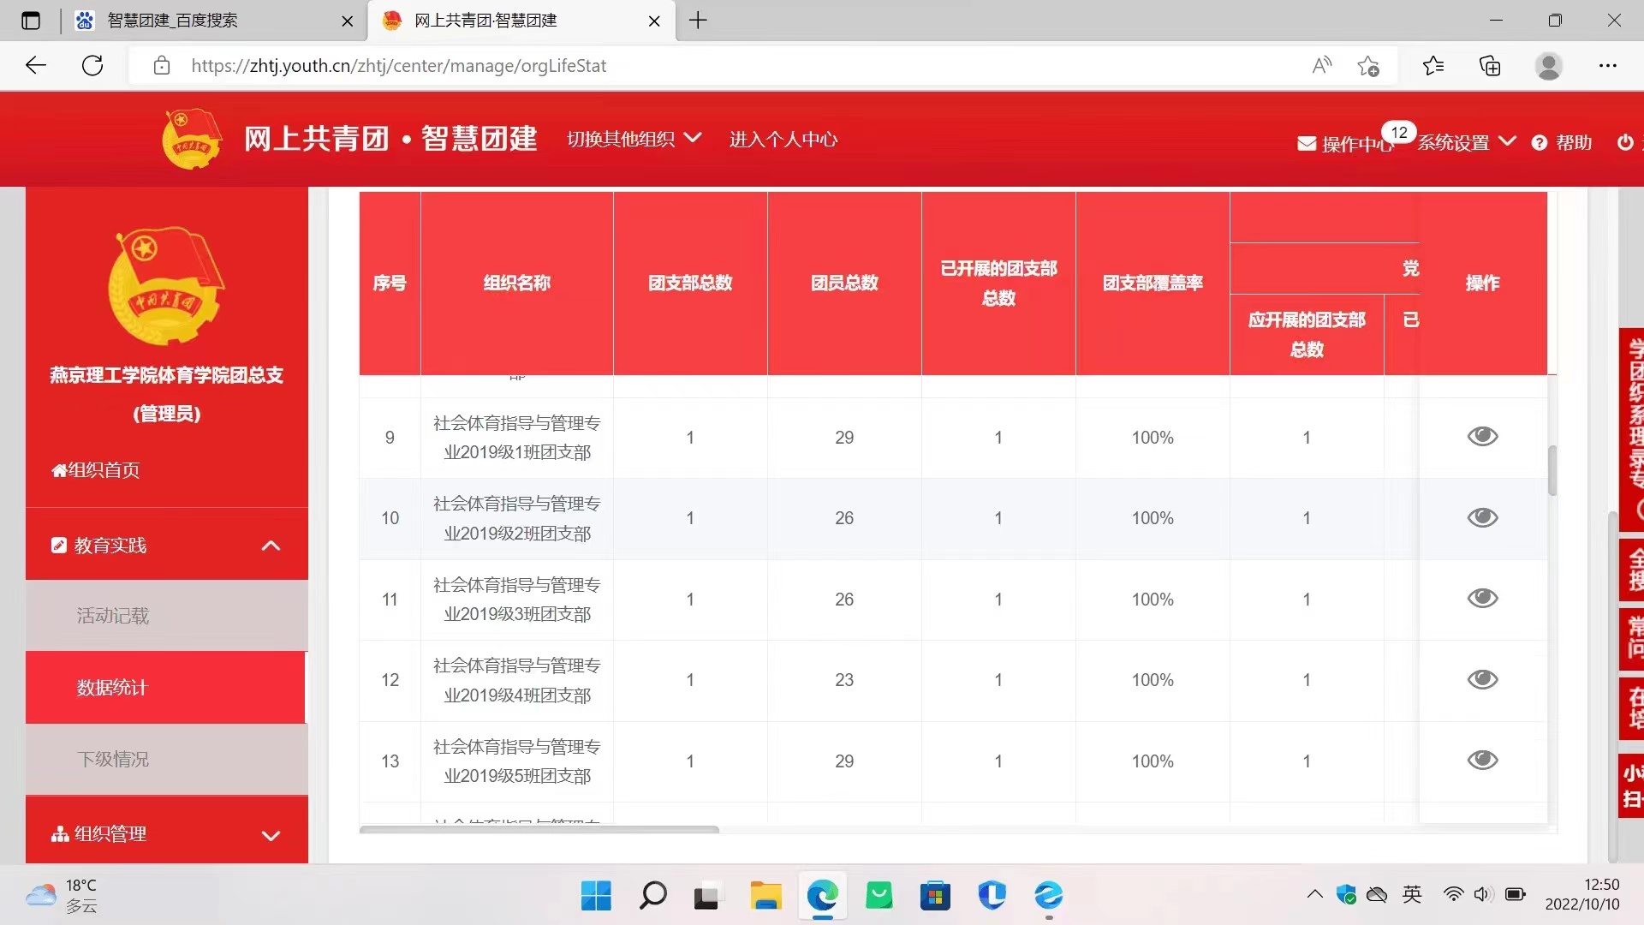Screen dimensions: 1644x925
Task: Open the 系统设置 dropdown menu
Action: pyautogui.click(x=1466, y=142)
